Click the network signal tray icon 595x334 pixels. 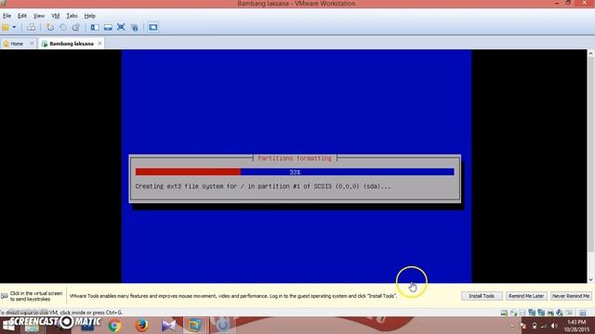click(544, 326)
